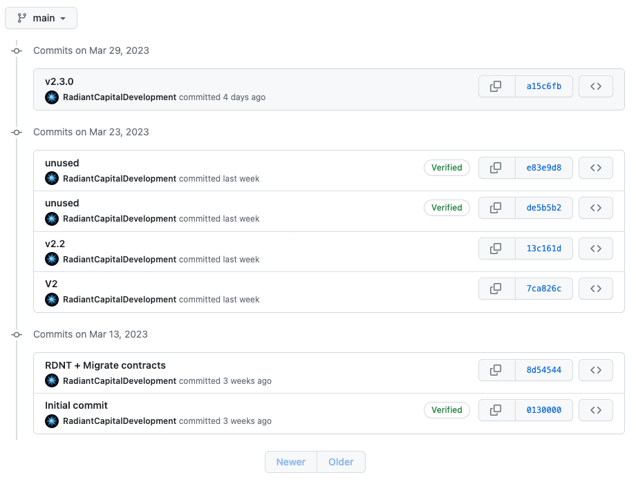Copy full SHA for commit e83e9d8
636x484 pixels.
point(496,168)
